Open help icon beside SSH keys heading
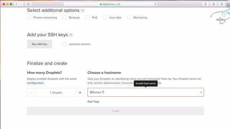The image size is (230, 129). click(71, 35)
